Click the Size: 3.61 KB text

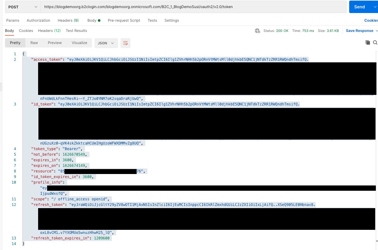pos(328,31)
